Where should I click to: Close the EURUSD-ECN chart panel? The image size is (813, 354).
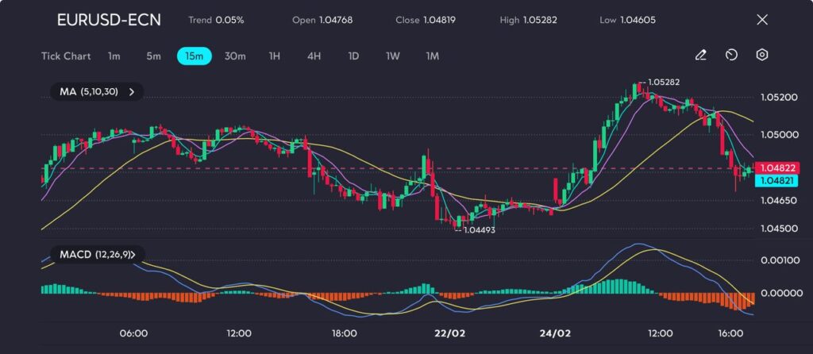[762, 20]
